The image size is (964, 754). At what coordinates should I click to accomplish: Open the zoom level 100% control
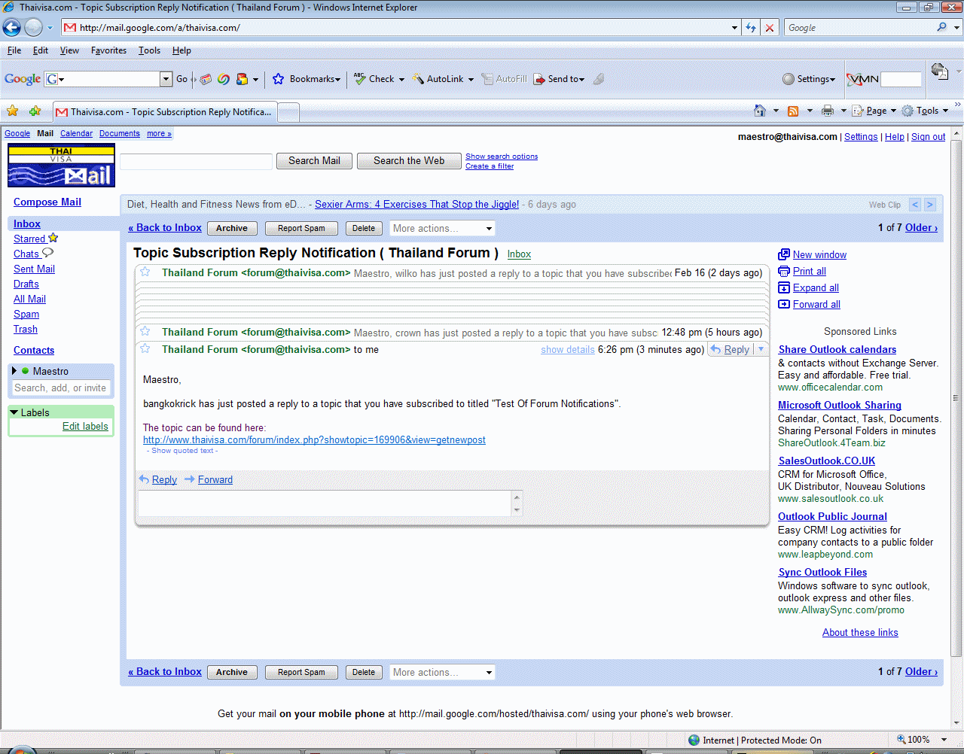point(922,740)
